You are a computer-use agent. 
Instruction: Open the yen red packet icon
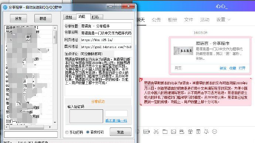pos(198,132)
